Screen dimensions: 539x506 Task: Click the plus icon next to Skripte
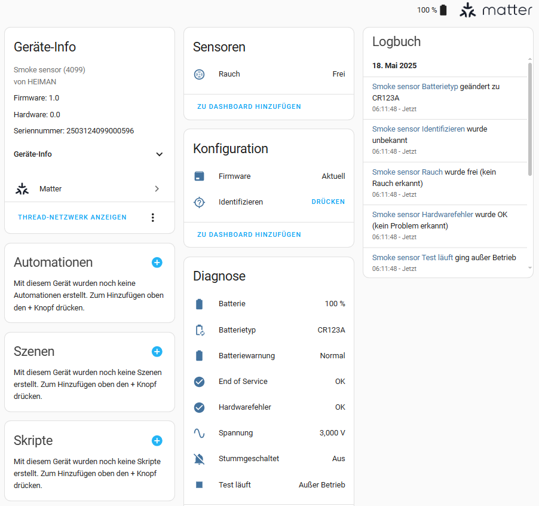click(157, 441)
